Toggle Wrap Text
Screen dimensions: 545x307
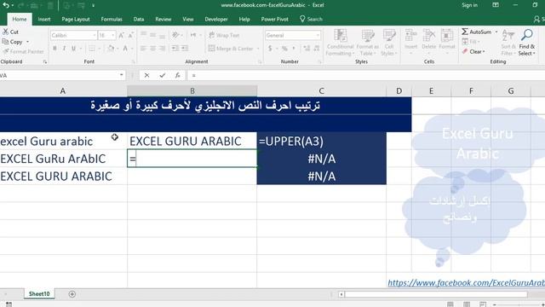224,35
